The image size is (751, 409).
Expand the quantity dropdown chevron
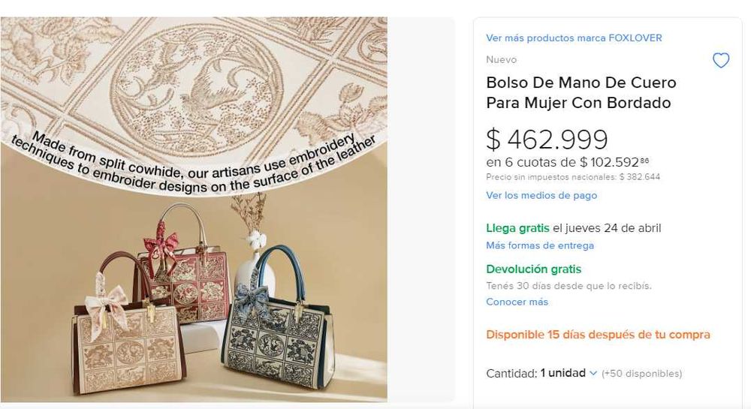pyautogui.click(x=593, y=373)
